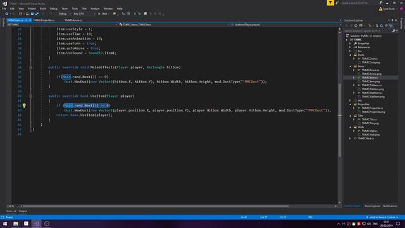The height and width of the screenshot is (228, 405).
Task: Switch to Team Explorer panel tab
Action: pyautogui.click(x=372, y=206)
